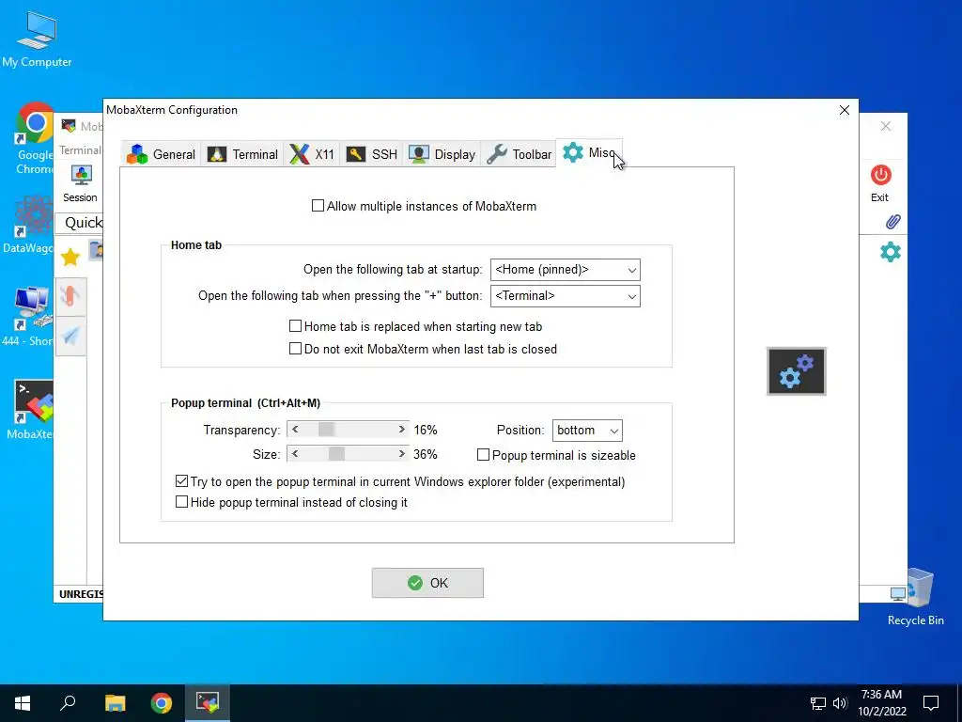Image resolution: width=962 pixels, height=722 pixels.
Task: Decrease Transparency with the left arrow
Action: 295,430
